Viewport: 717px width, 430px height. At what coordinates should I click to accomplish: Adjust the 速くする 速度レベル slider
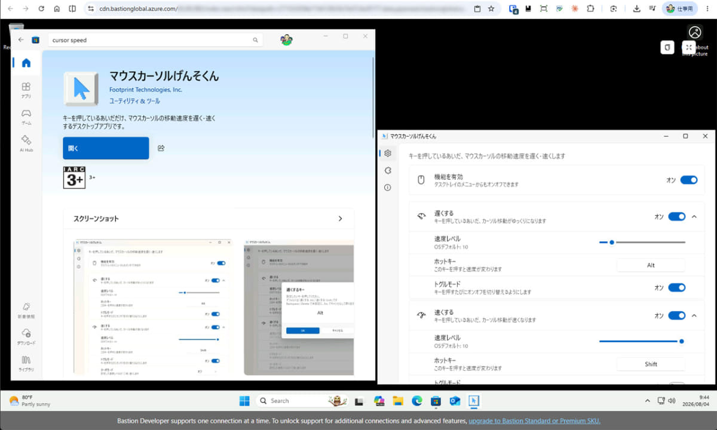(642, 341)
